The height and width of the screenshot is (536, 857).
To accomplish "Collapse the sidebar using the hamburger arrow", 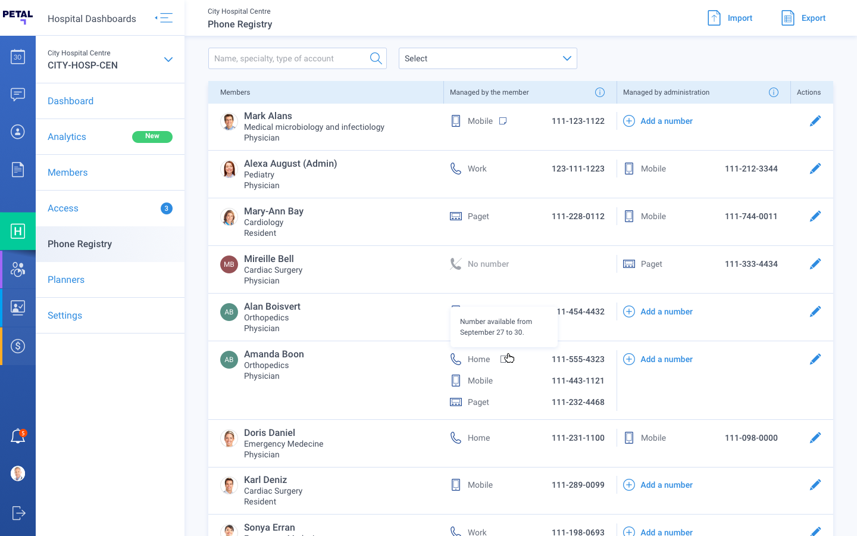I will tap(164, 17).
